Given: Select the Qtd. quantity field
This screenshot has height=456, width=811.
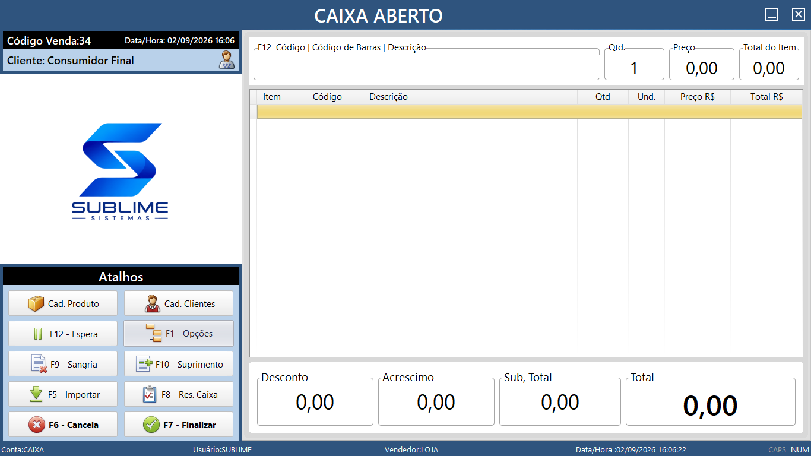Looking at the screenshot, I should click(x=634, y=65).
